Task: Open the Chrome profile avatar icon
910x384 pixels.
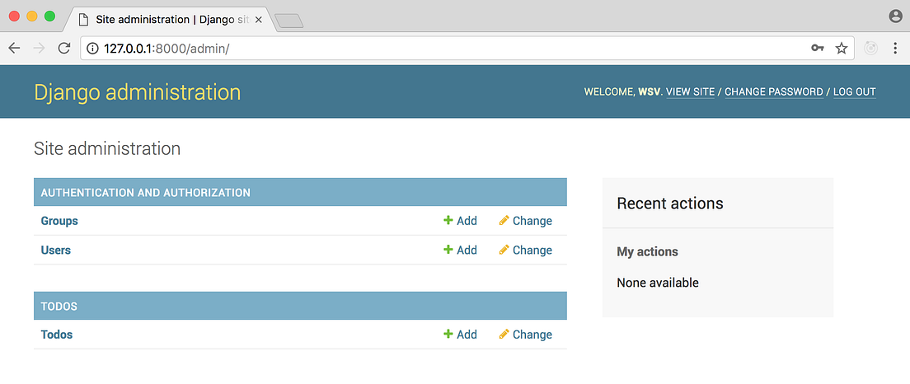Action: (x=895, y=16)
